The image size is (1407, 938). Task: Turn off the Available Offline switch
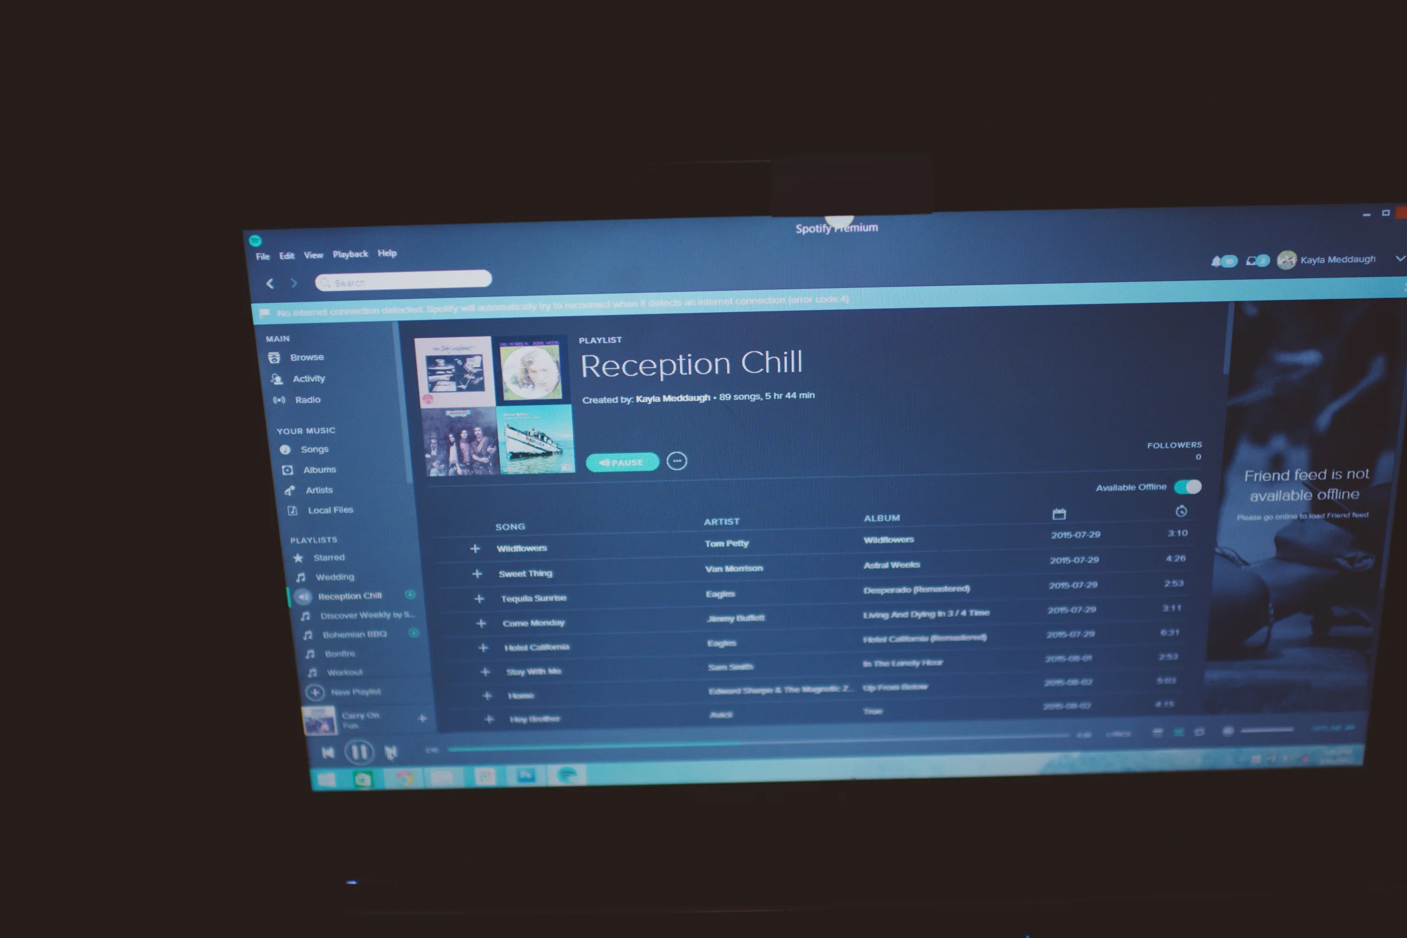point(1188,486)
